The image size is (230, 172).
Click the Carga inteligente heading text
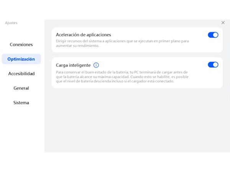point(73,65)
